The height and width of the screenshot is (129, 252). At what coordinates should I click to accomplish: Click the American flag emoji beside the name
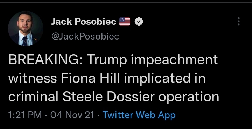pyautogui.click(x=125, y=22)
